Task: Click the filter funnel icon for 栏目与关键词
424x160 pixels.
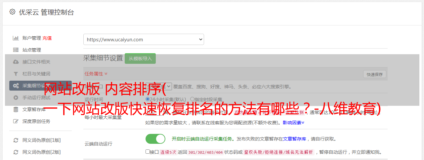Action: pos(16,74)
